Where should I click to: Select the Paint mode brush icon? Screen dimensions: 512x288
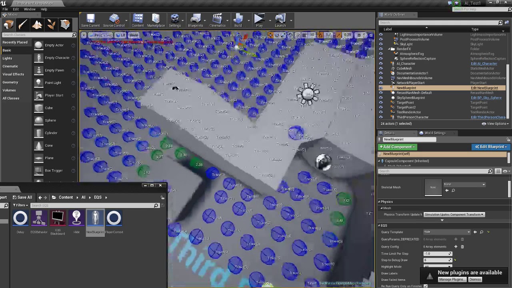(23, 25)
